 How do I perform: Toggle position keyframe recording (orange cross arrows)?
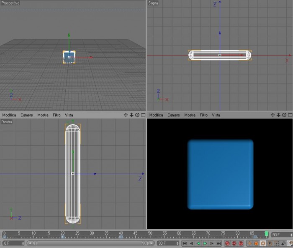coord(249,243)
